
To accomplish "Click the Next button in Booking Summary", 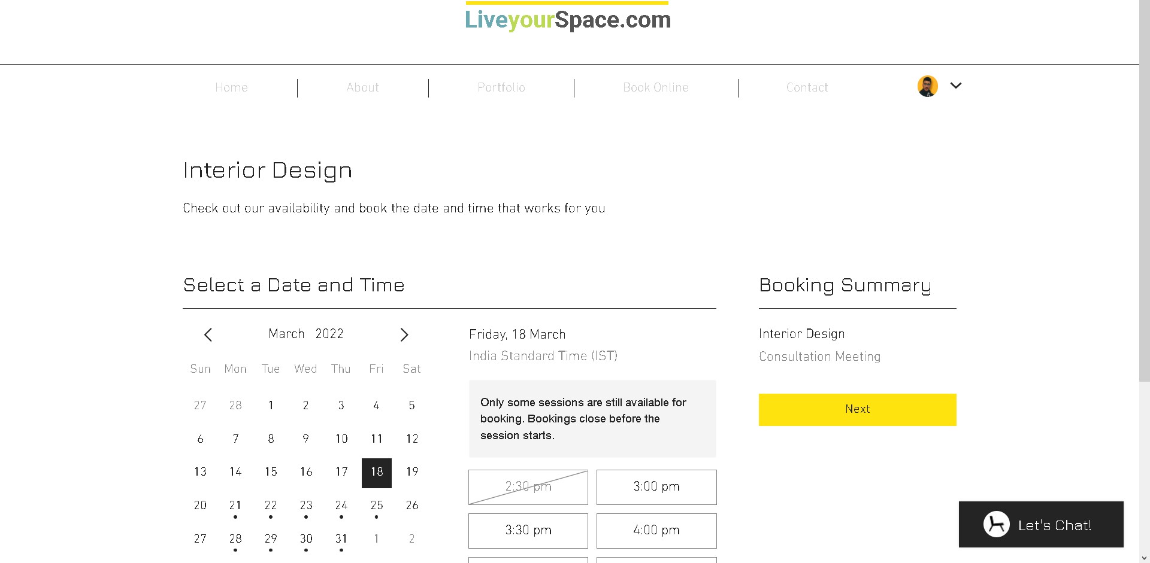I will pyautogui.click(x=857, y=409).
